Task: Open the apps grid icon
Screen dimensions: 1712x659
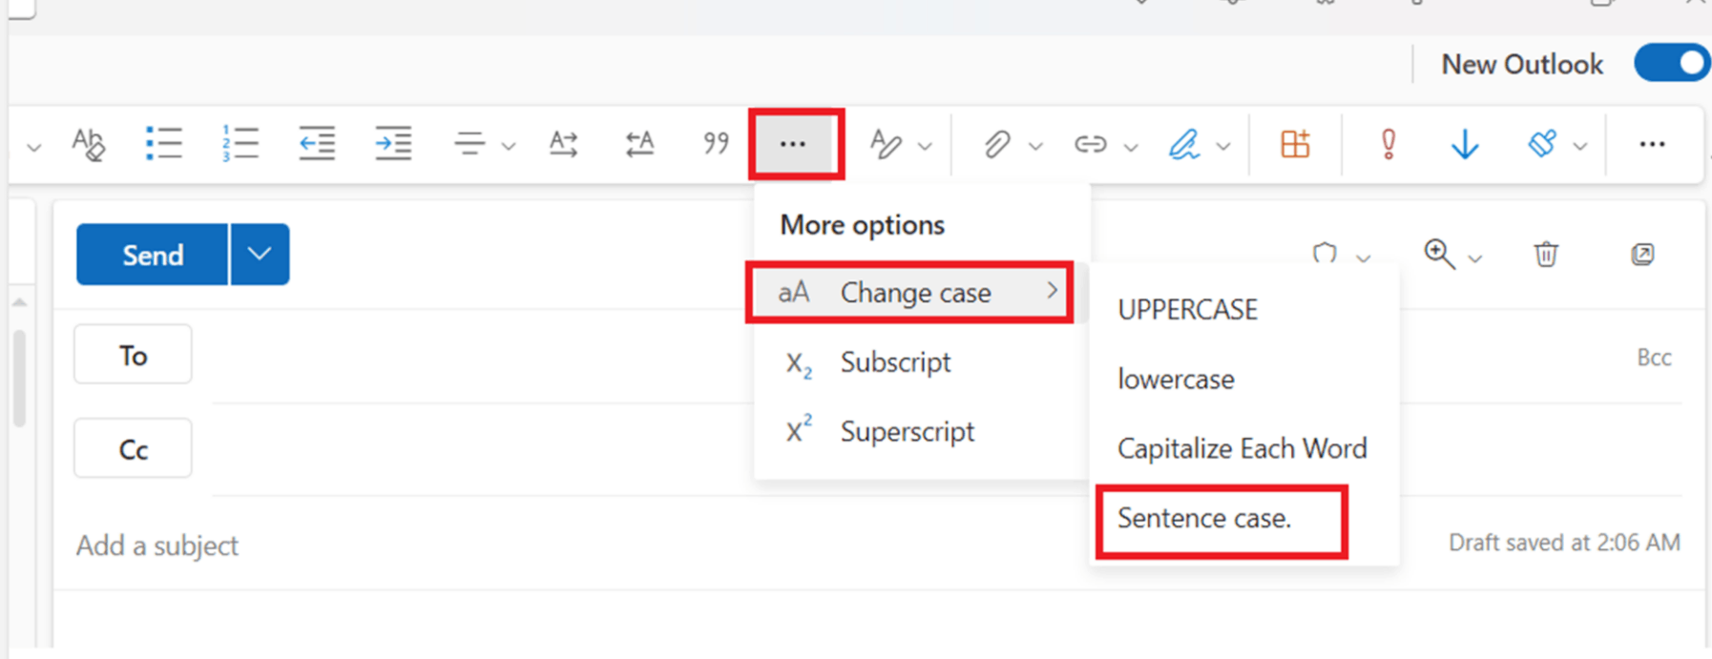Action: (x=1295, y=144)
